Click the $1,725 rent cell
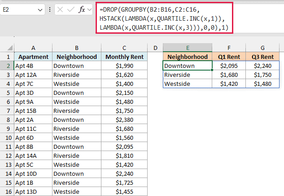284x196 pixels. coord(124,183)
